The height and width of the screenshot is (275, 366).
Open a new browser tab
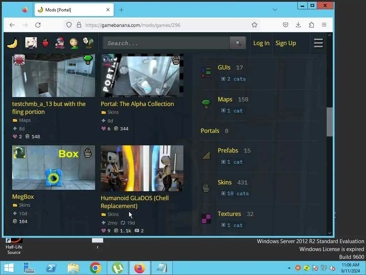[x=122, y=10]
